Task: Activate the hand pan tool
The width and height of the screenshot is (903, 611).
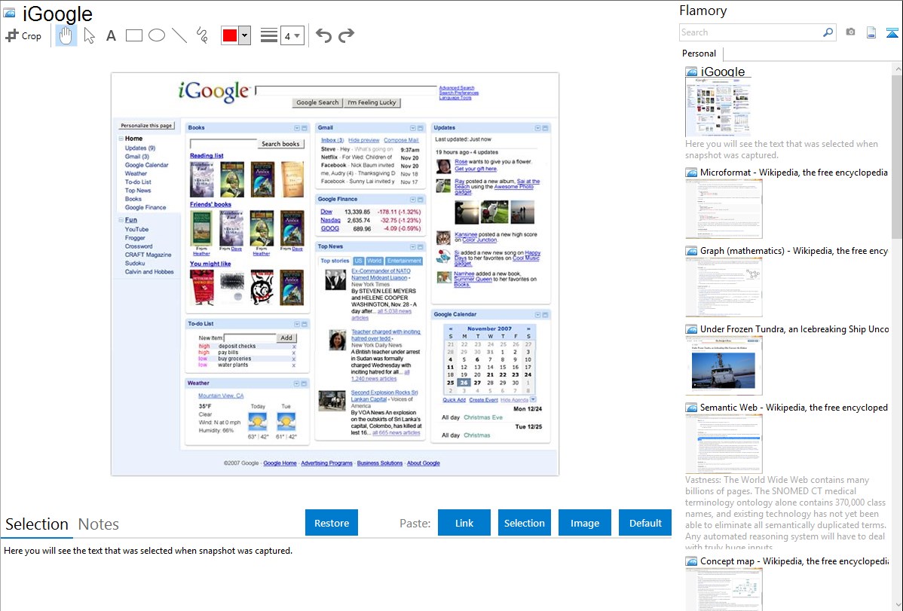Action: coord(66,35)
